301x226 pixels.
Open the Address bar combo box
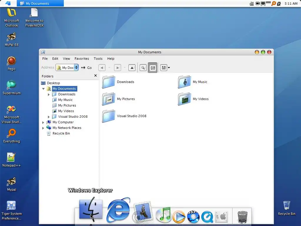(x=67, y=67)
